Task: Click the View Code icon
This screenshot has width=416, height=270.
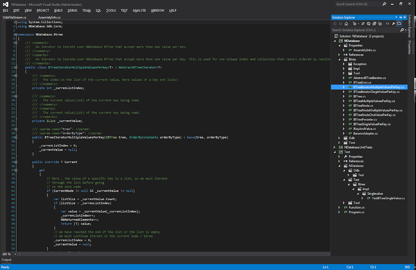Action: (388, 24)
